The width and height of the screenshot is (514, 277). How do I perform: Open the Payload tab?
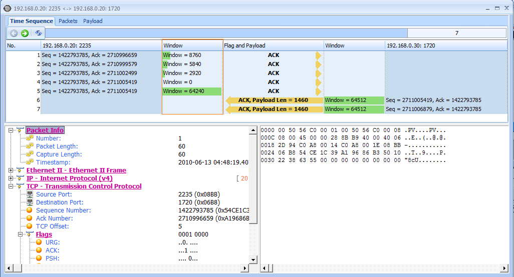[93, 21]
